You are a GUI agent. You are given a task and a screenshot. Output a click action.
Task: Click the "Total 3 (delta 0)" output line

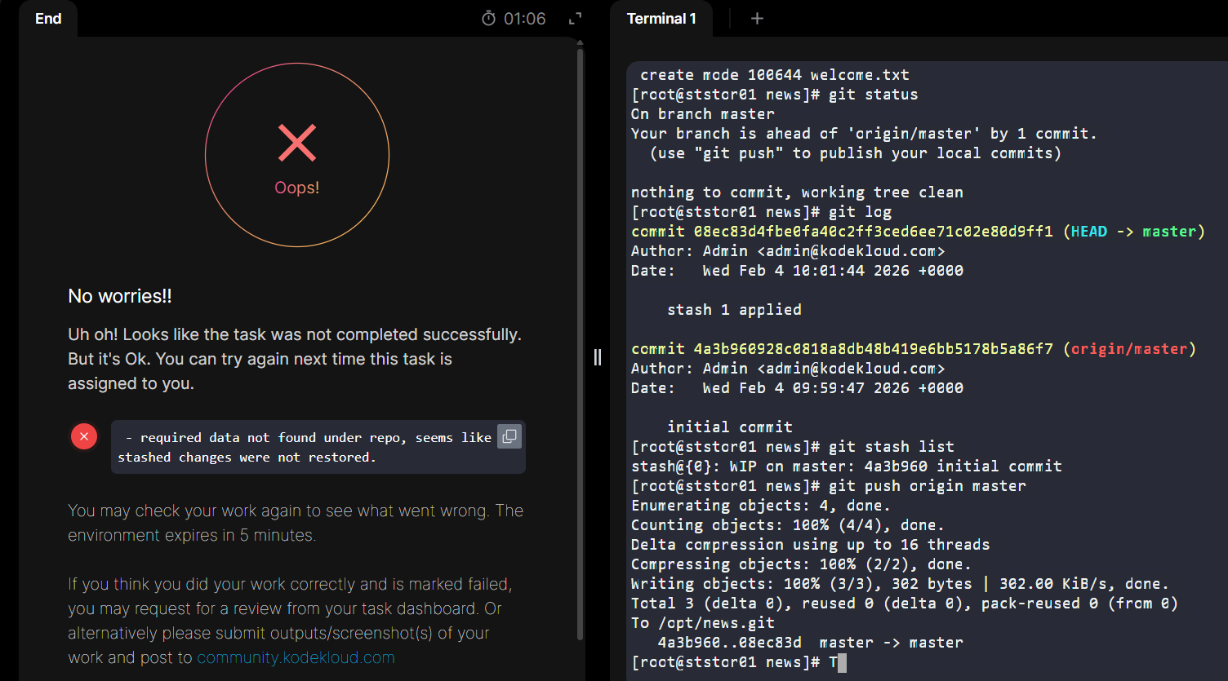click(905, 604)
